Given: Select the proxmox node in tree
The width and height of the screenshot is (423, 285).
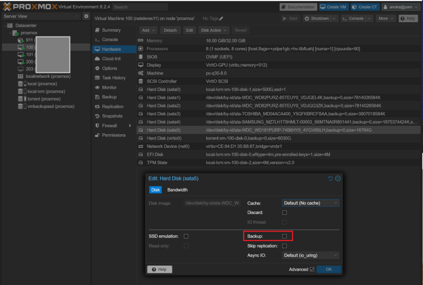Looking at the screenshot, I should point(29,33).
